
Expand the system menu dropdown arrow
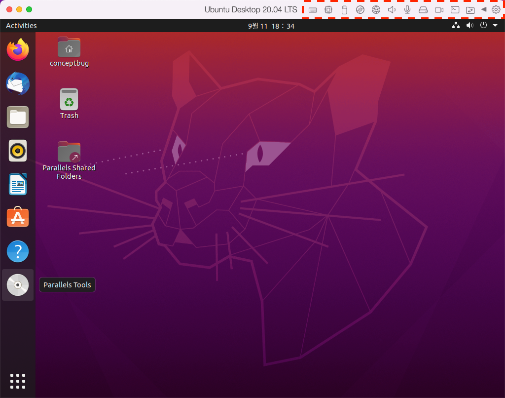coord(495,26)
